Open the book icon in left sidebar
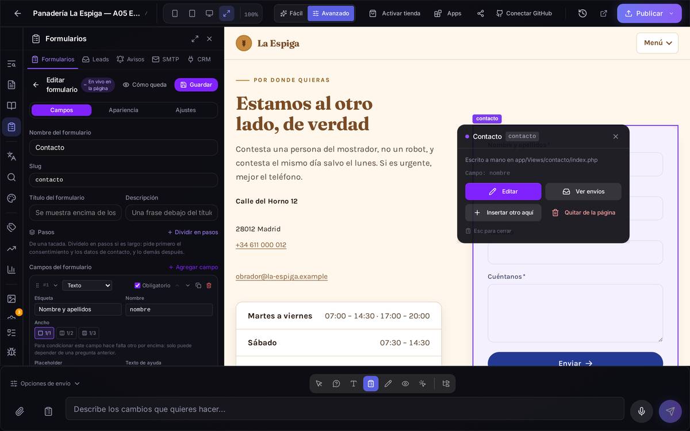The height and width of the screenshot is (431, 690). pyautogui.click(x=11, y=106)
